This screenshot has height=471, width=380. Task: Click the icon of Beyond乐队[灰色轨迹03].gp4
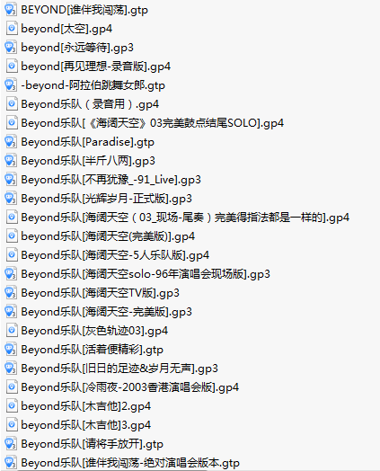12,331
